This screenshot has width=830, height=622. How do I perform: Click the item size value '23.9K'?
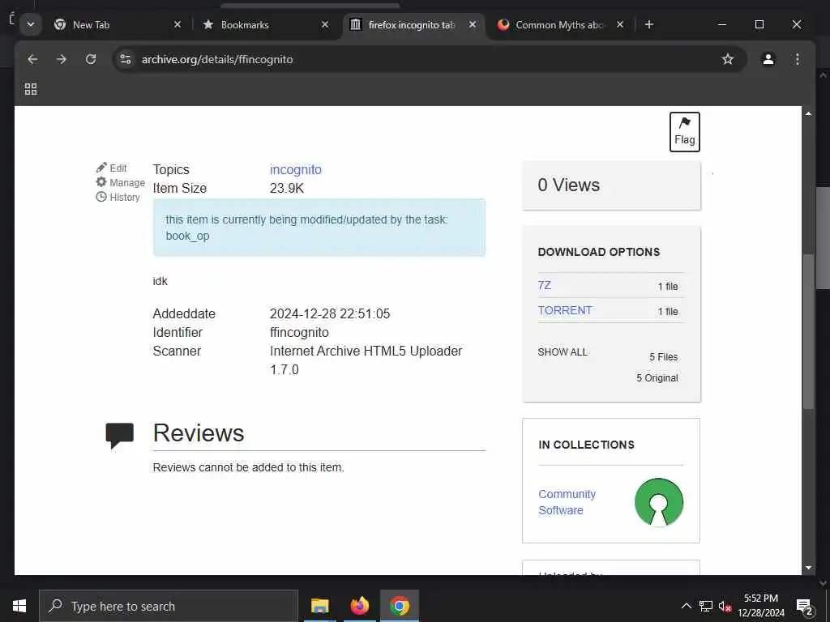click(x=287, y=188)
